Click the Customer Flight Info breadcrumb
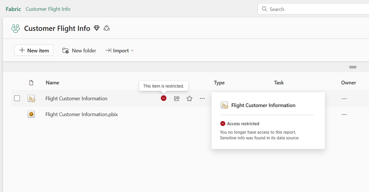The width and height of the screenshot is (369, 192). (x=48, y=9)
